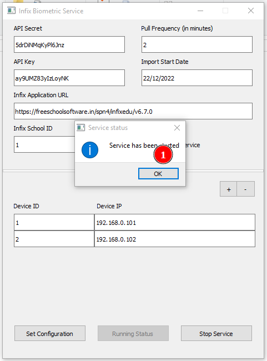Add a device row with plus button
267x361 pixels.
click(228, 189)
